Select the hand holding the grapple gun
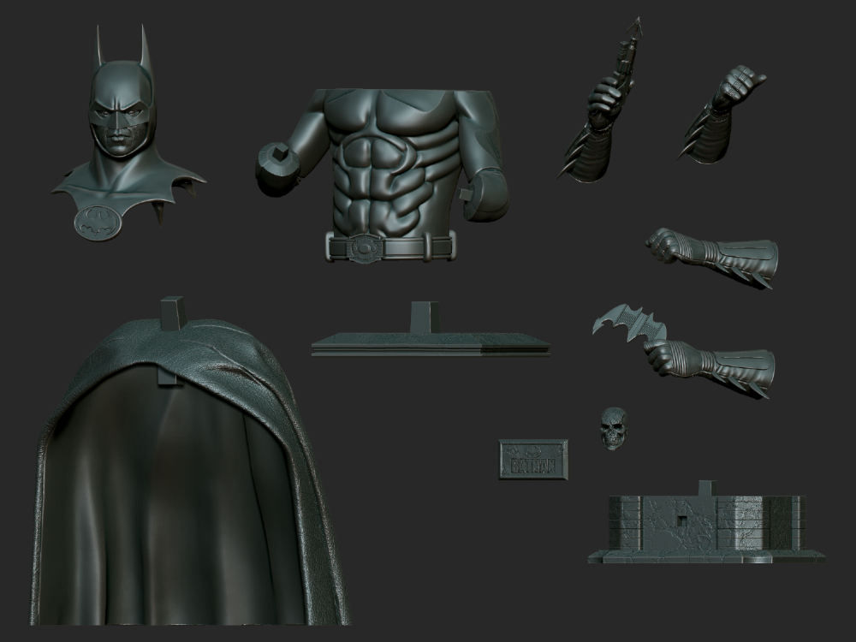 pos(601,98)
